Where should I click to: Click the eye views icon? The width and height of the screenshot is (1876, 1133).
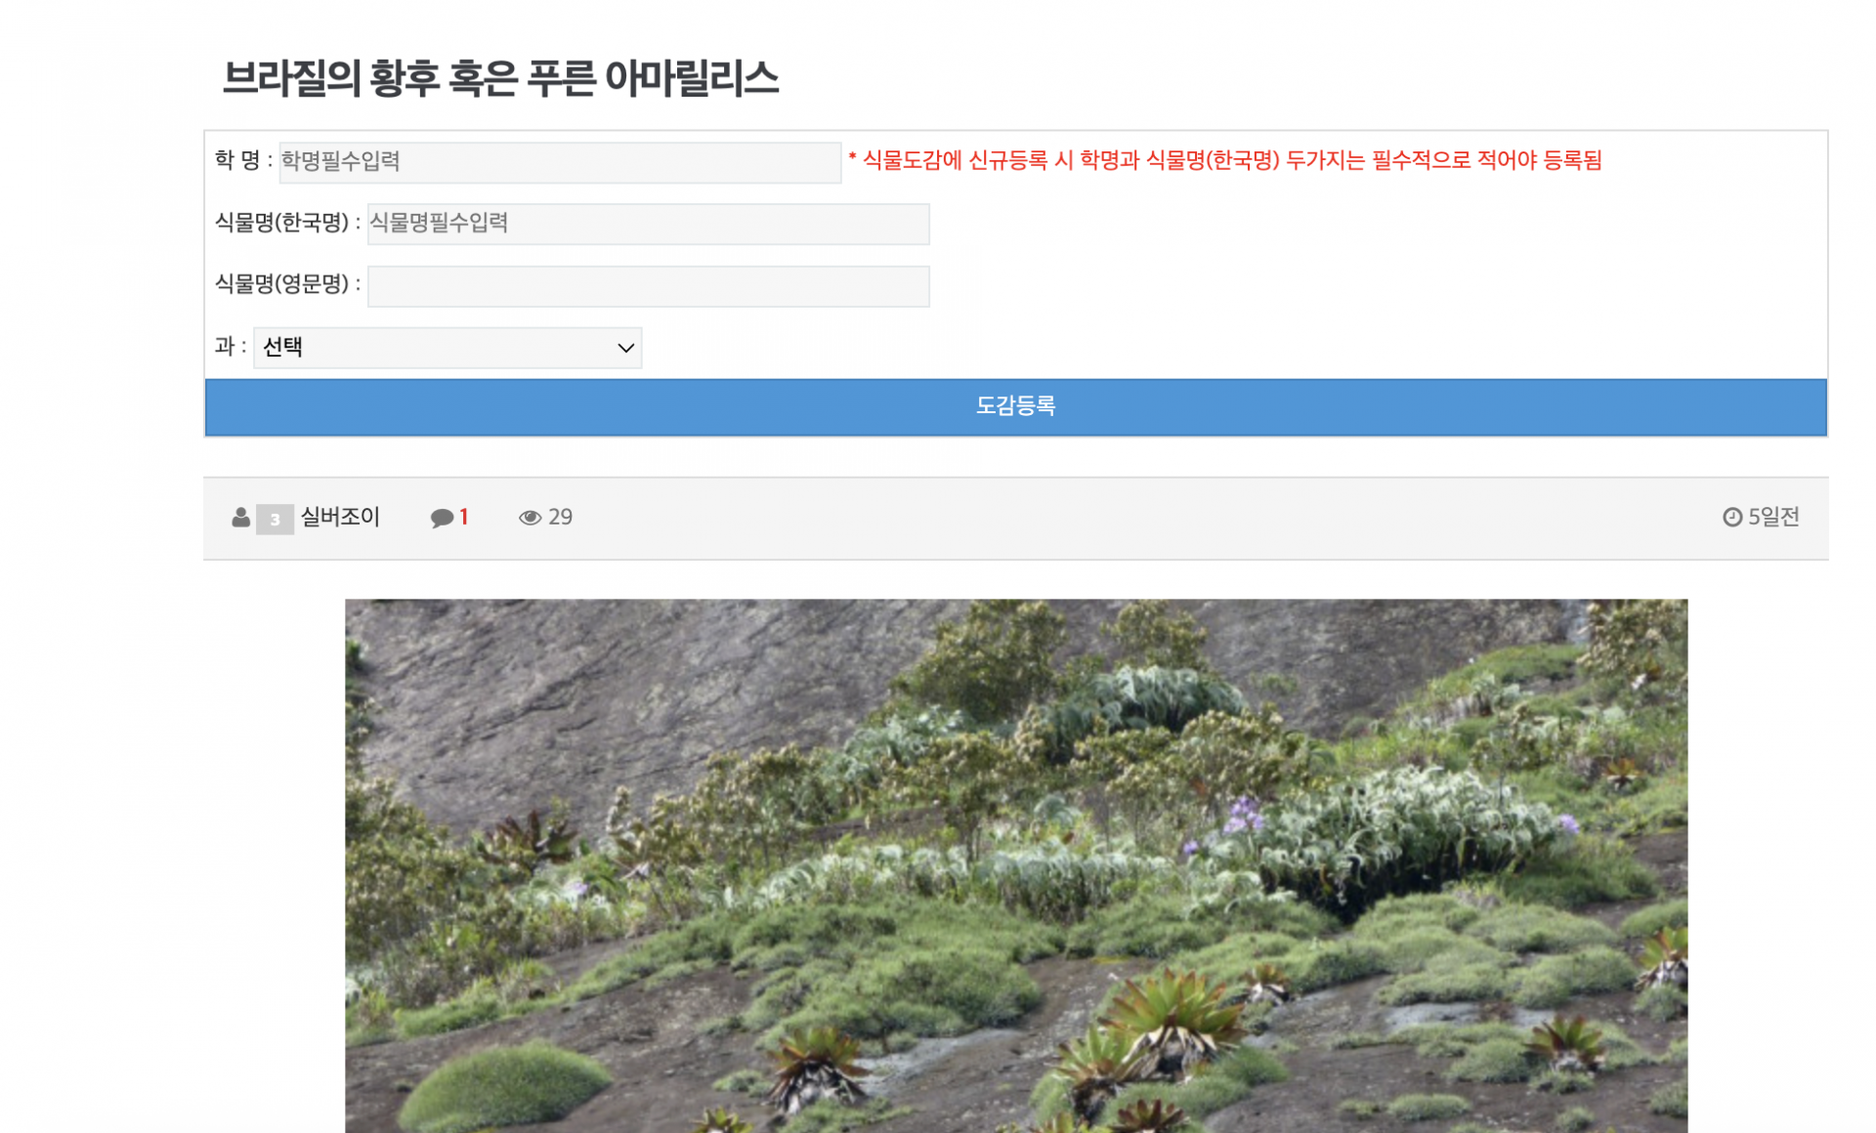pyautogui.click(x=530, y=518)
